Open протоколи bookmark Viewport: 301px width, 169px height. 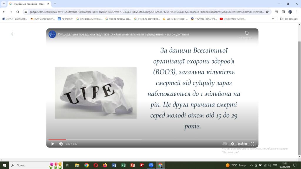[66, 19]
